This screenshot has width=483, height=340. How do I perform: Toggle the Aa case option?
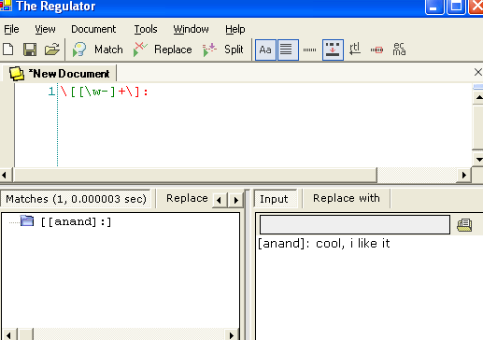(265, 50)
